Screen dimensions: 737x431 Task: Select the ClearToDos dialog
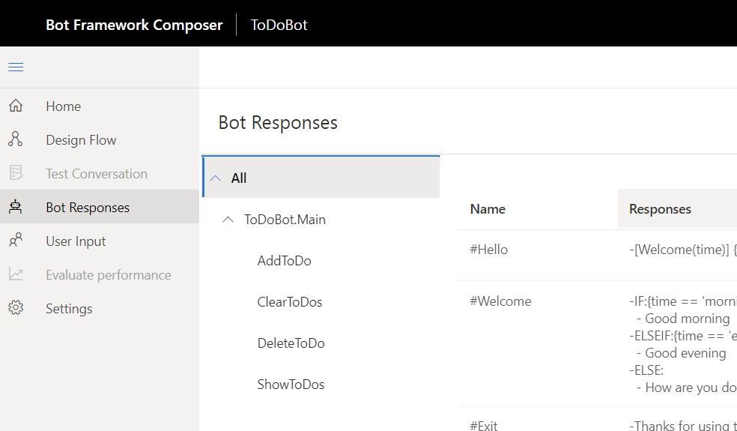[x=290, y=301]
